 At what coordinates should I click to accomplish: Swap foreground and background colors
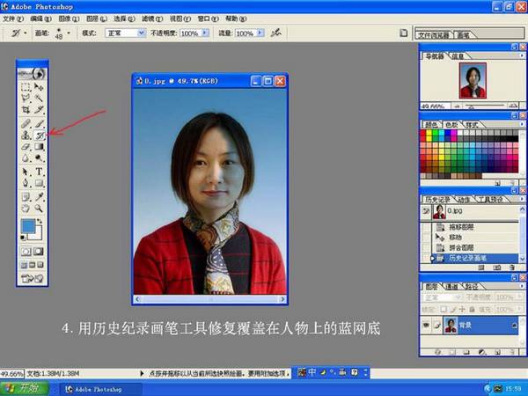[x=40, y=221]
